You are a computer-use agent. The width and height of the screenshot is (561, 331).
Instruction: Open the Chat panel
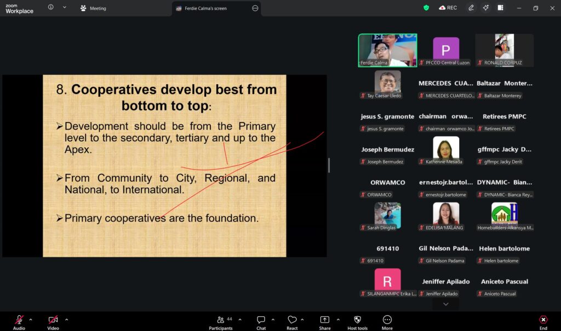click(x=261, y=320)
